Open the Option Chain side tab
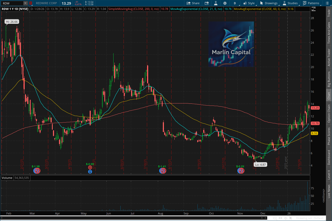Viewport: 332px width, 221px height. pyautogui.click(x=329, y=113)
